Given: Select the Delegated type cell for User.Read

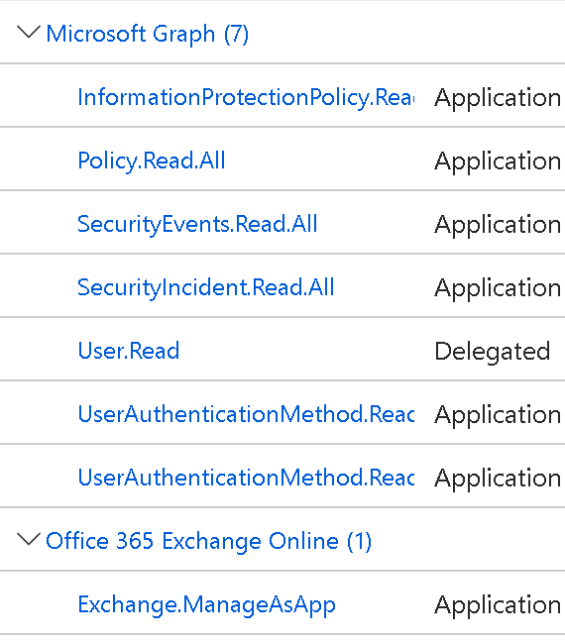Looking at the screenshot, I should 493,352.
